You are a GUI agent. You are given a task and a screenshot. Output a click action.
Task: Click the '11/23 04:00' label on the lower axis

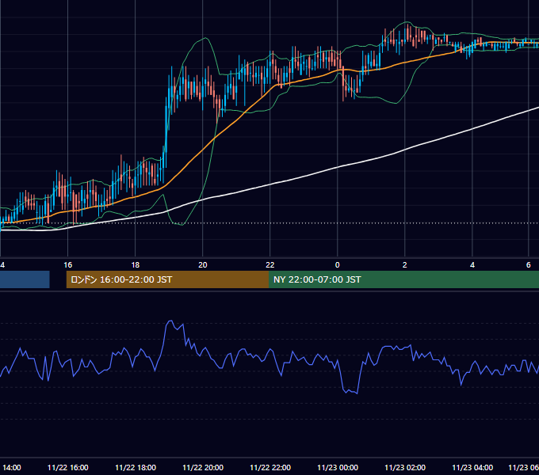472,468
